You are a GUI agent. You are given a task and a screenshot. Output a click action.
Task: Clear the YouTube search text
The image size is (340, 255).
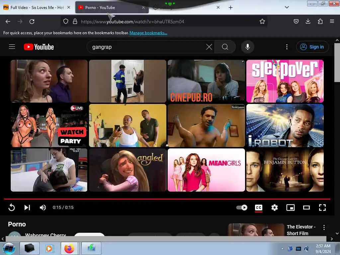click(209, 47)
